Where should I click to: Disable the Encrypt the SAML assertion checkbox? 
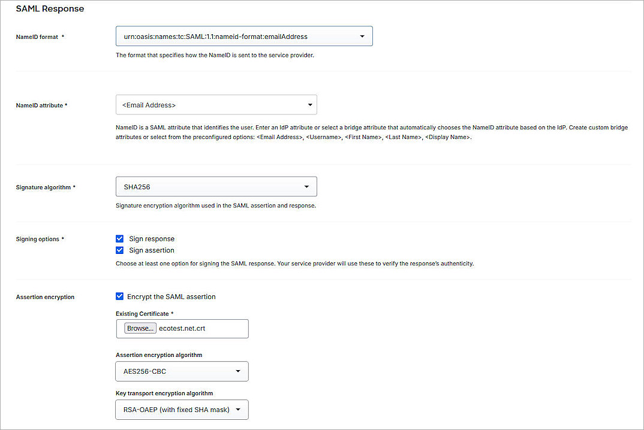pyautogui.click(x=120, y=296)
